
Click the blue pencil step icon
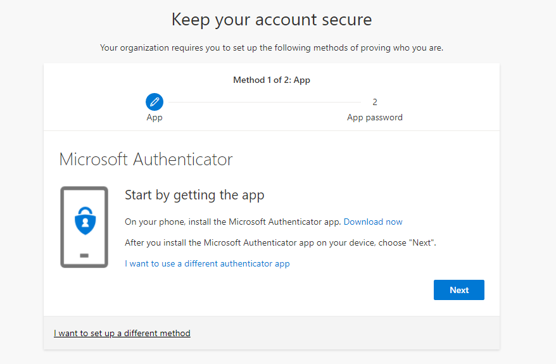pos(155,102)
